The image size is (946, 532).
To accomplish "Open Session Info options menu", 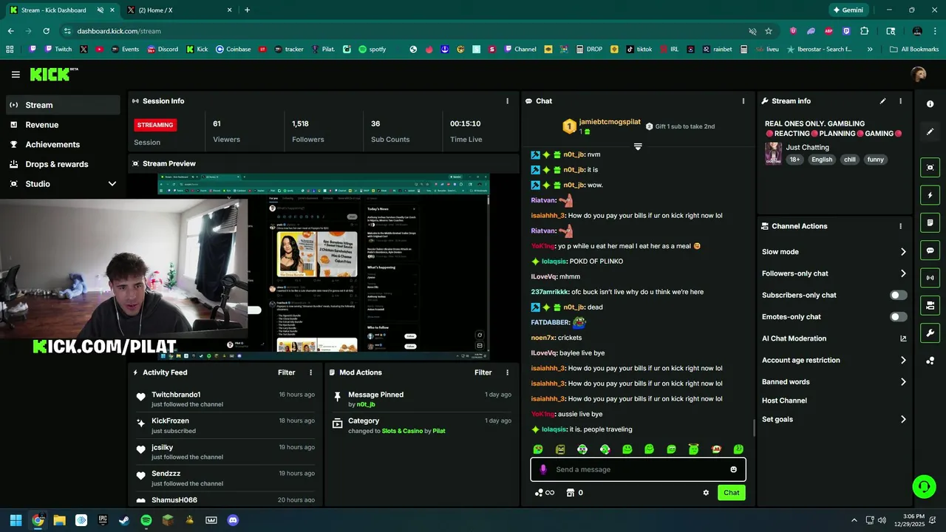I will coord(507,101).
